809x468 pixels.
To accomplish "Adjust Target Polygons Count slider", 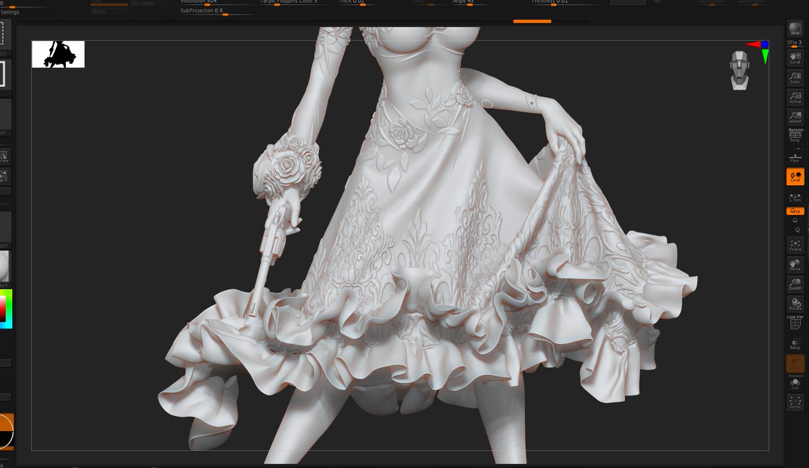I will pyautogui.click(x=296, y=2).
